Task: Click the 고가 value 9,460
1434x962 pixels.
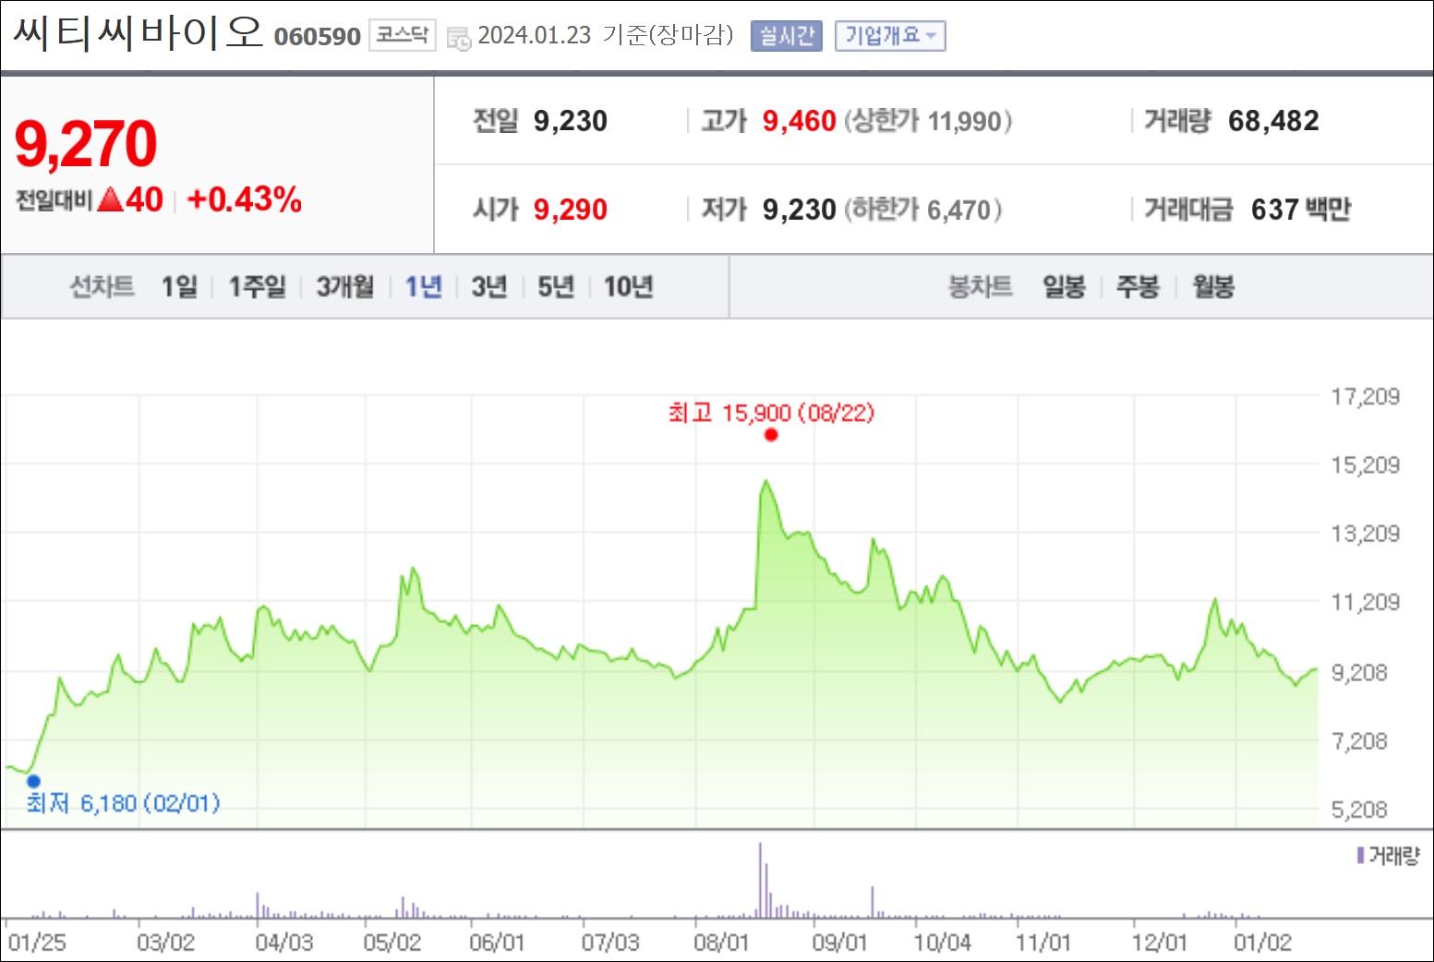Action: 799,121
